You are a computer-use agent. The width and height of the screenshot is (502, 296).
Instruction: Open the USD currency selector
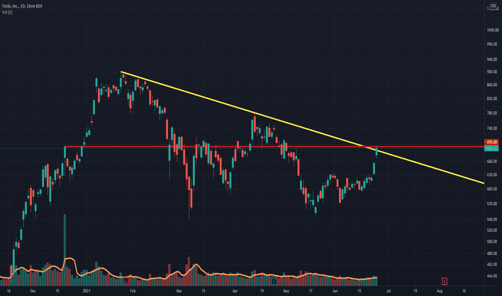pos(493,5)
